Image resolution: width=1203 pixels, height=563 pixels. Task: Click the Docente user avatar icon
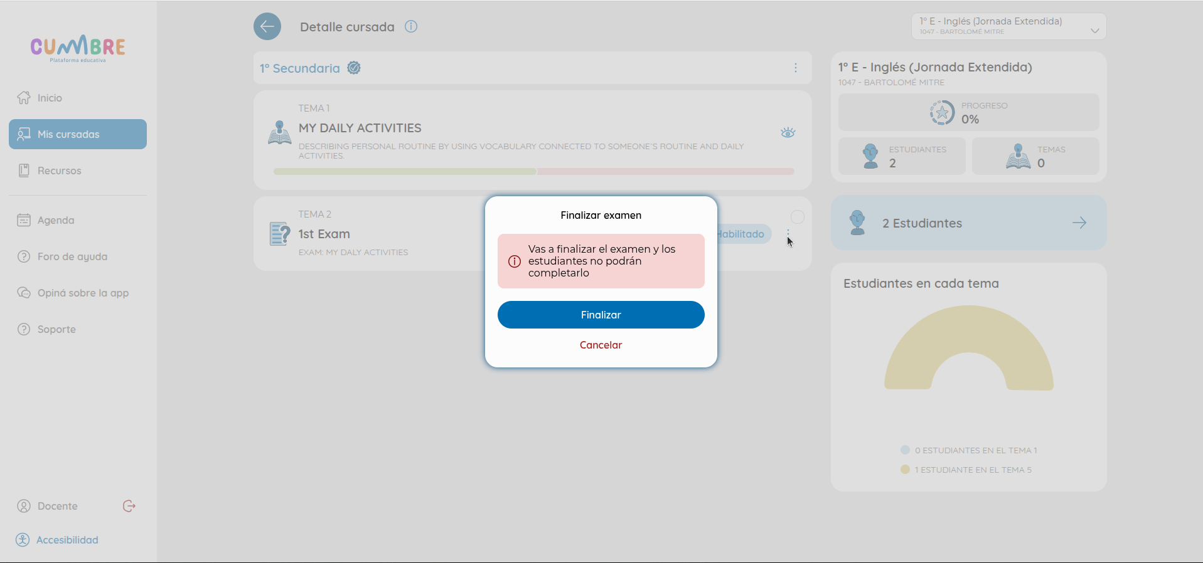click(x=24, y=506)
